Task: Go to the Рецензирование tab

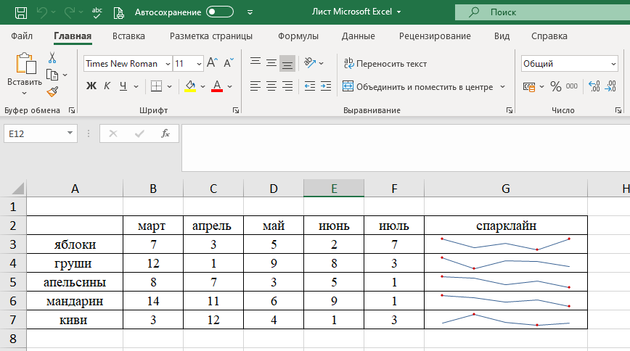Action: [435, 36]
